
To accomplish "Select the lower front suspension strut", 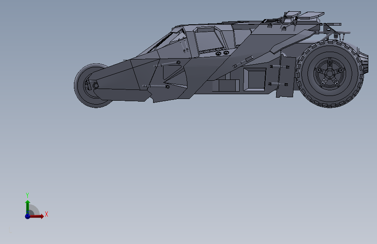I will (156, 86).
